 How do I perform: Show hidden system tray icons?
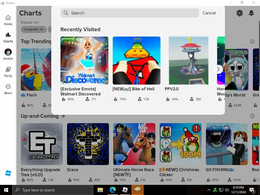pos(209,190)
